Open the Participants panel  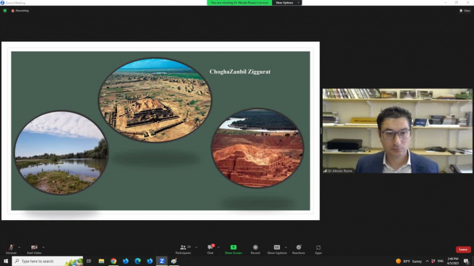pos(183,249)
